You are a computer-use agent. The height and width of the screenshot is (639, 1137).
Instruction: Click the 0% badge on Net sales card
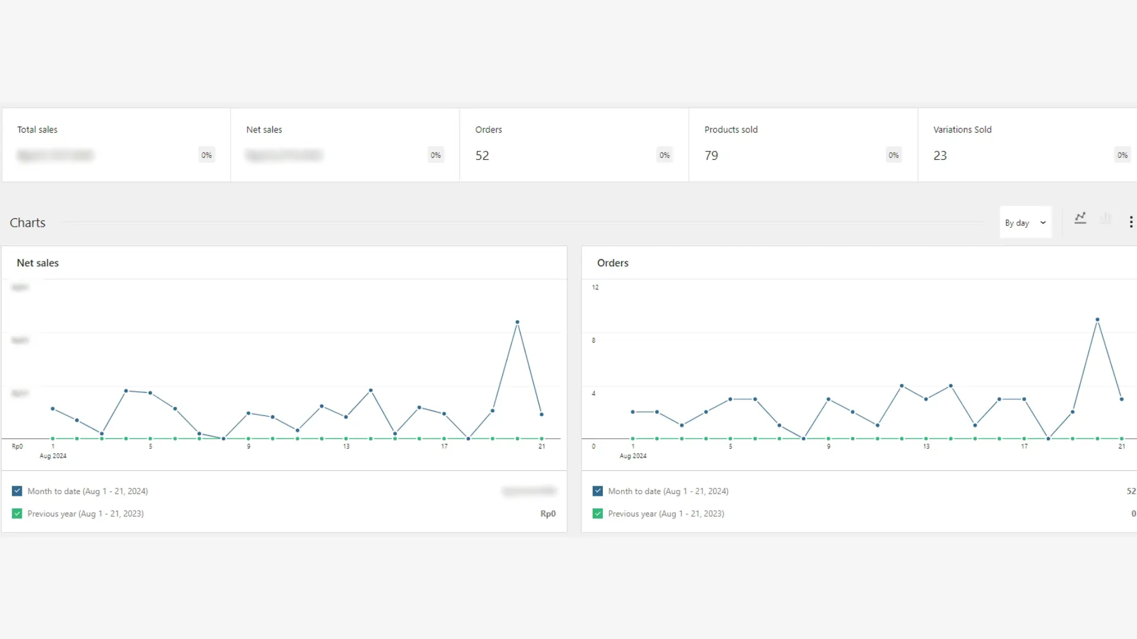(x=435, y=154)
